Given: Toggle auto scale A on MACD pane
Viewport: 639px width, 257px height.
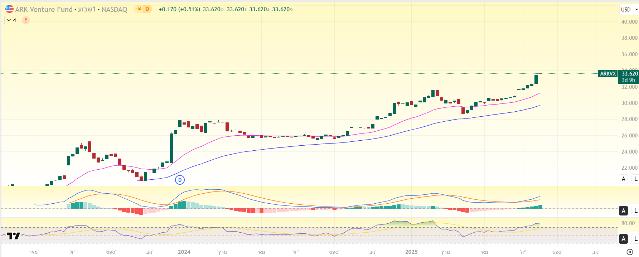Looking at the screenshot, I should [x=624, y=211].
